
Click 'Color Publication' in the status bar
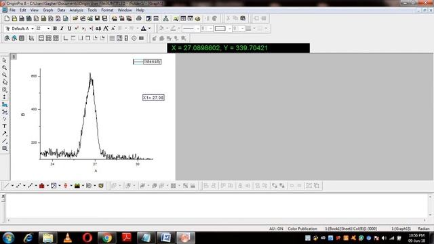click(x=302, y=228)
